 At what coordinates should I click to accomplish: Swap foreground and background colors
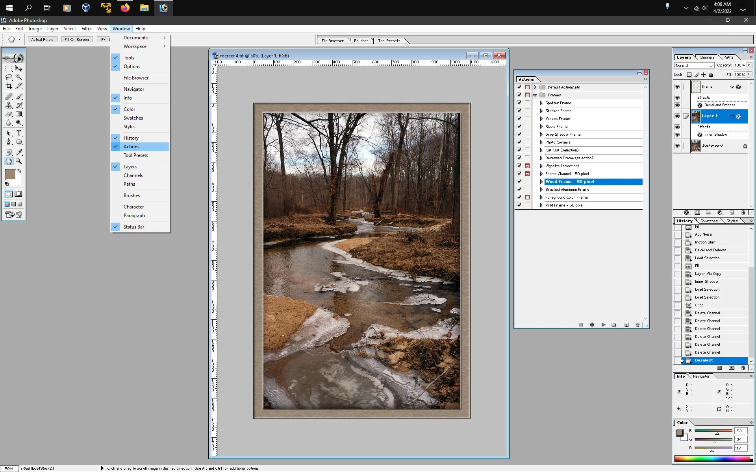[19, 171]
